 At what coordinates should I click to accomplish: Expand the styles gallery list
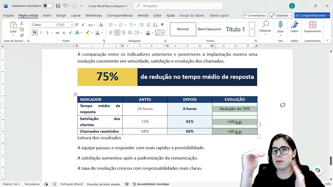click(252, 29)
